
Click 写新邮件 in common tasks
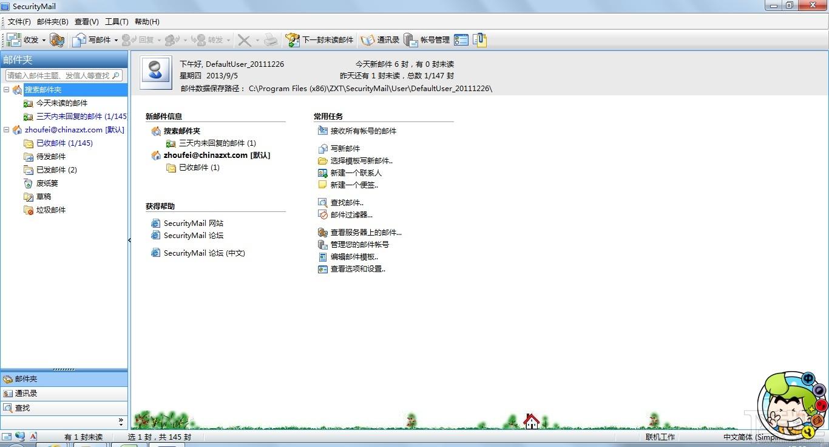click(x=345, y=149)
